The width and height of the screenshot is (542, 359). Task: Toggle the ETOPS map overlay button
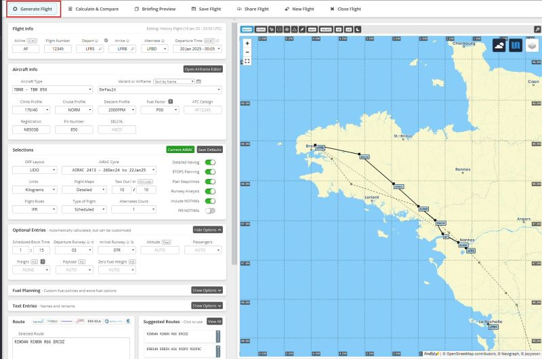[x=261, y=29]
